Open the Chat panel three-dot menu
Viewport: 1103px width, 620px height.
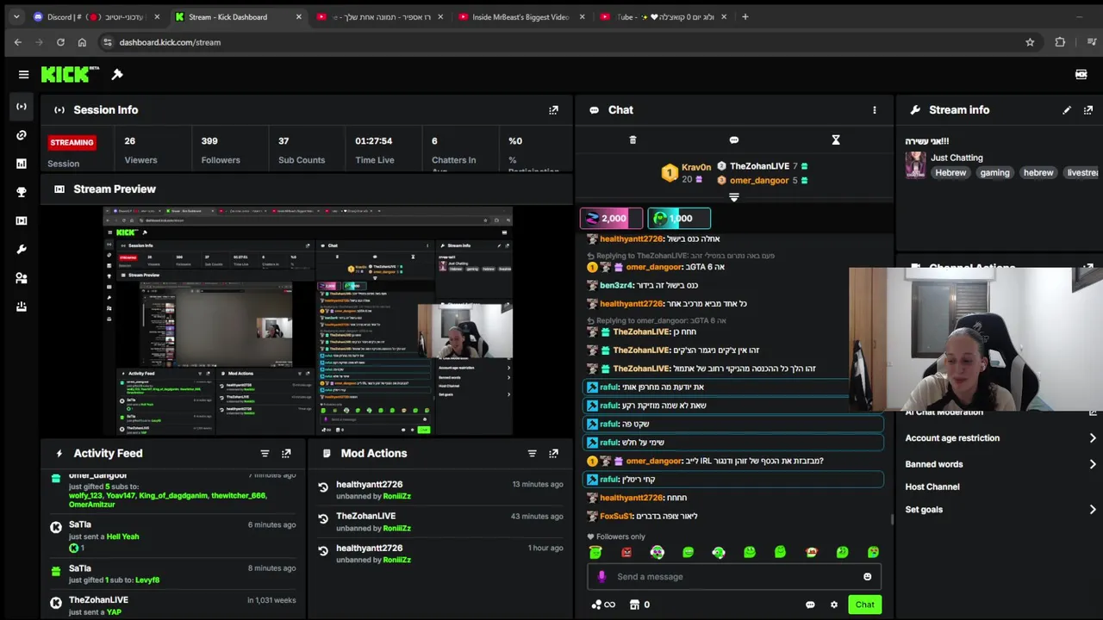click(x=874, y=110)
